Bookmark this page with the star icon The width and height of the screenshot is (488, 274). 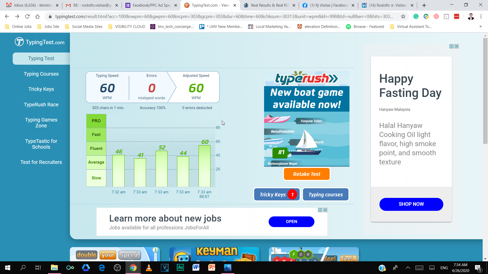[403, 16]
